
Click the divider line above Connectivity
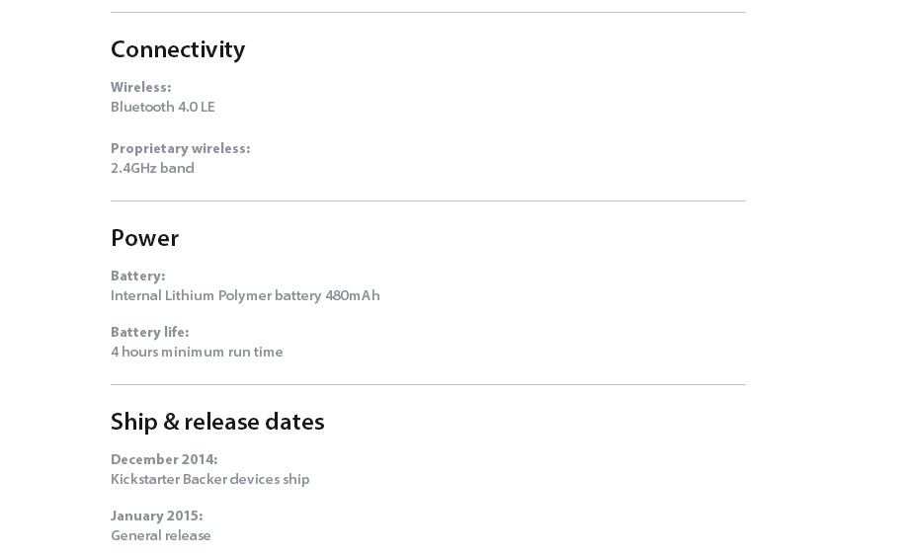(x=428, y=12)
